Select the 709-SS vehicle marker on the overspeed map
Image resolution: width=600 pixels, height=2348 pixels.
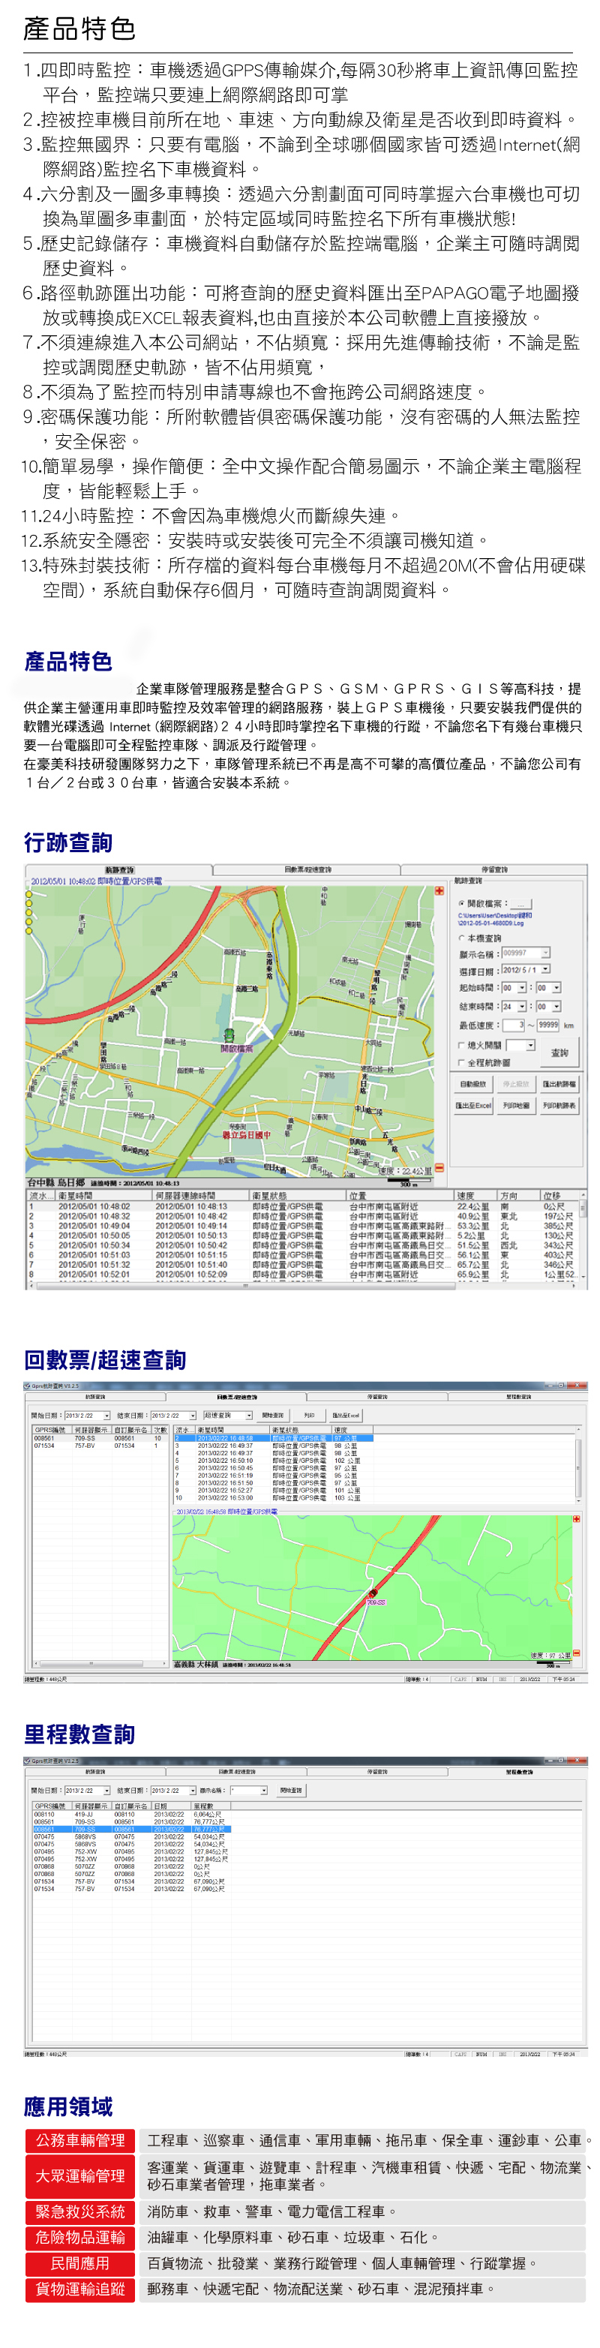[x=372, y=1595]
